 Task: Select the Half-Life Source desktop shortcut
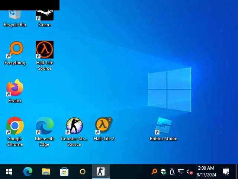click(x=45, y=56)
